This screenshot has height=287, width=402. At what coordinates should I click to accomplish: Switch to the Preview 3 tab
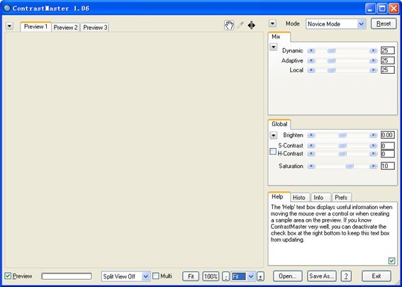(95, 28)
